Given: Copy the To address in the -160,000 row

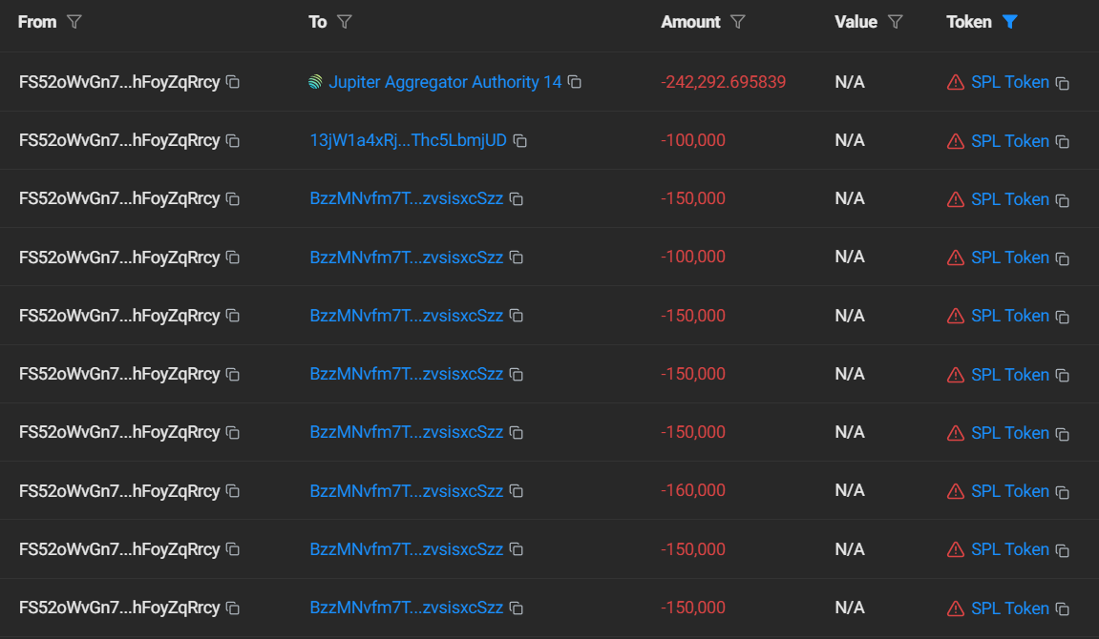Looking at the screenshot, I should coord(516,491).
